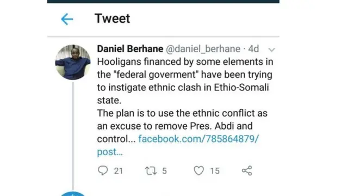
Task: Open the @daniel_berhane handle
Action: (x=203, y=49)
